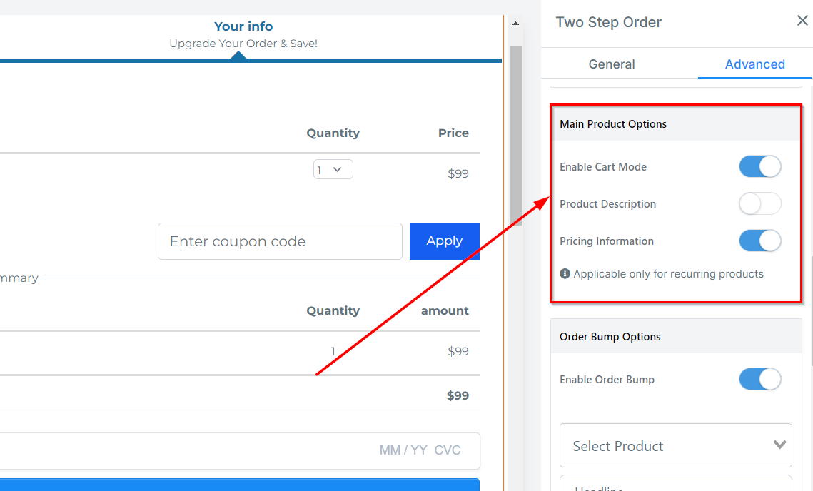Click the Order Bump Options header
Image resolution: width=813 pixels, height=491 pixels.
pos(610,337)
